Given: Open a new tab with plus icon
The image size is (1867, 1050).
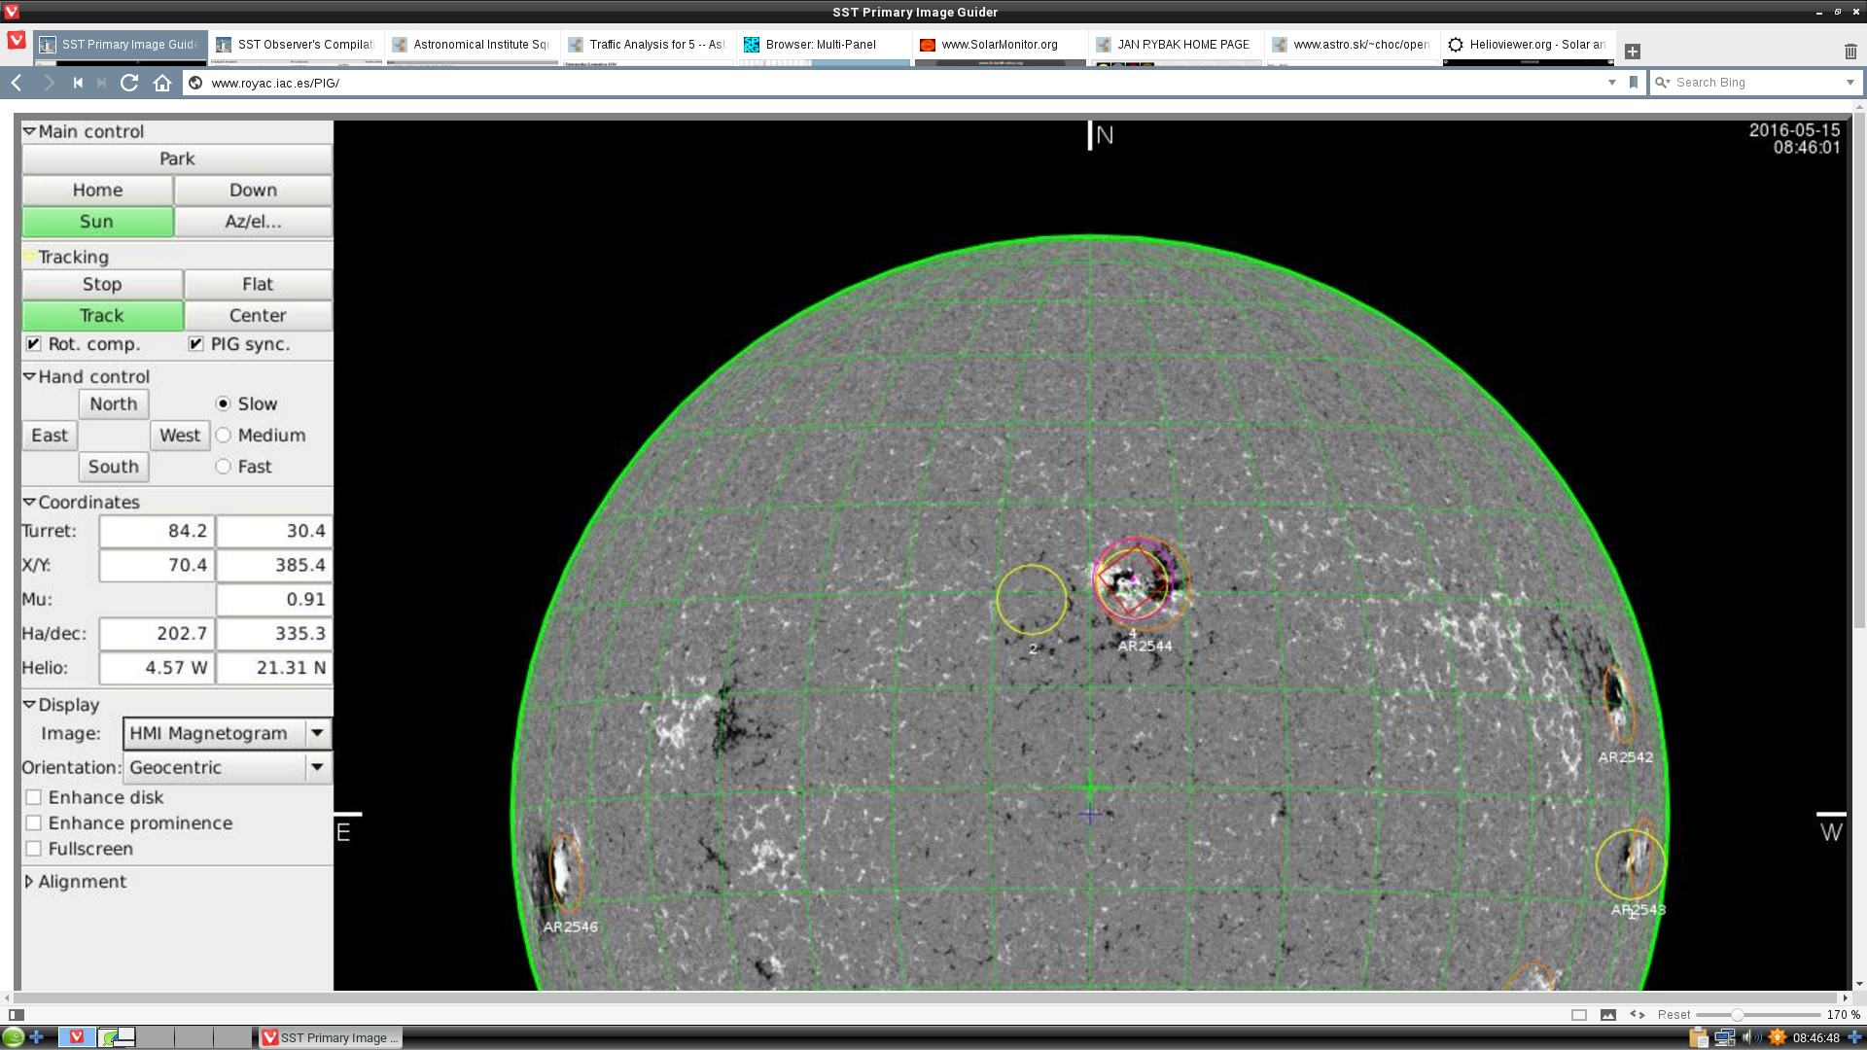Looking at the screenshot, I should click(1633, 51).
